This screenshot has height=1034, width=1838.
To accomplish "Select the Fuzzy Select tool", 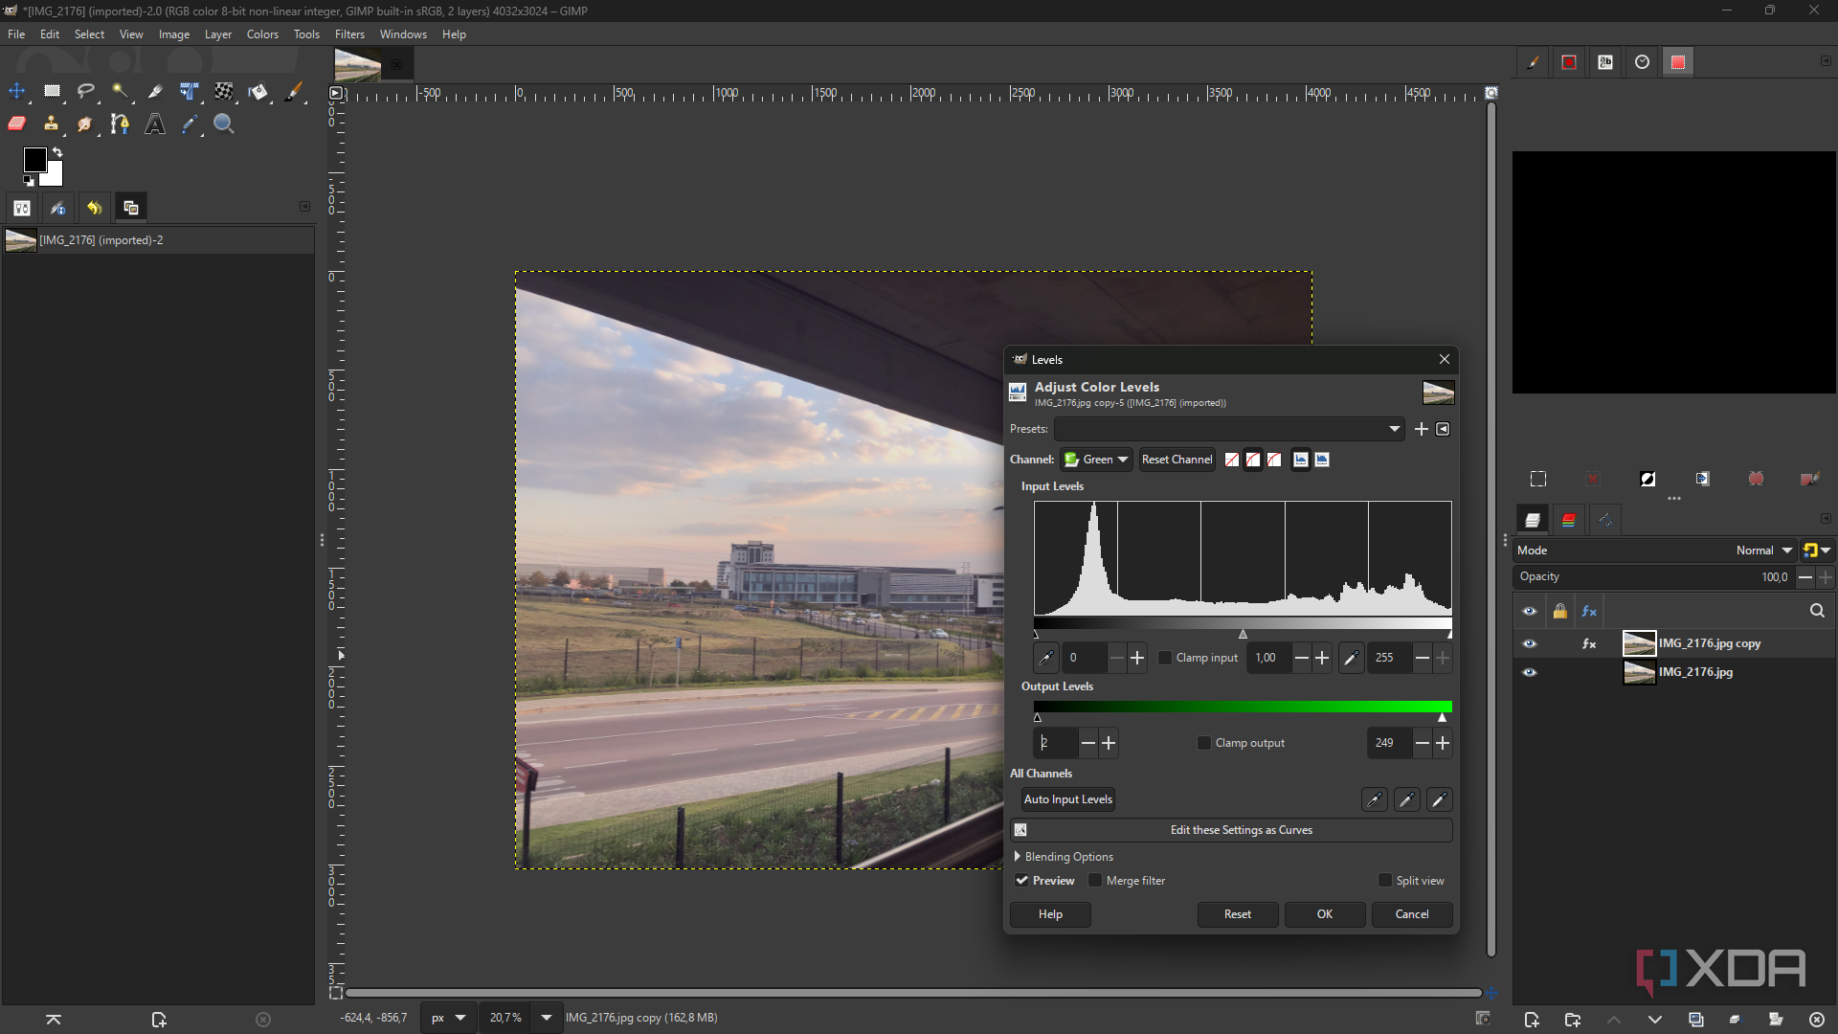I will click(x=120, y=92).
